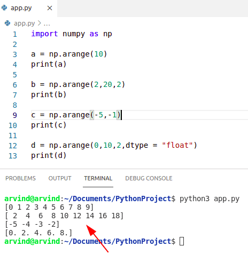This screenshot has width=248, height=254.
Task: Switch to the PROBLEMS panel tab
Action: (x=20, y=178)
